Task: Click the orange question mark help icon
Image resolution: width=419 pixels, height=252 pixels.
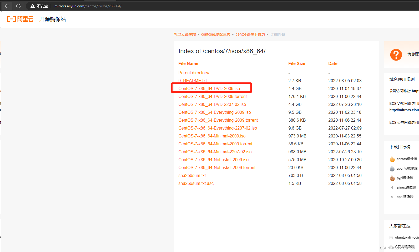Action: pyautogui.click(x=396, y=55)
